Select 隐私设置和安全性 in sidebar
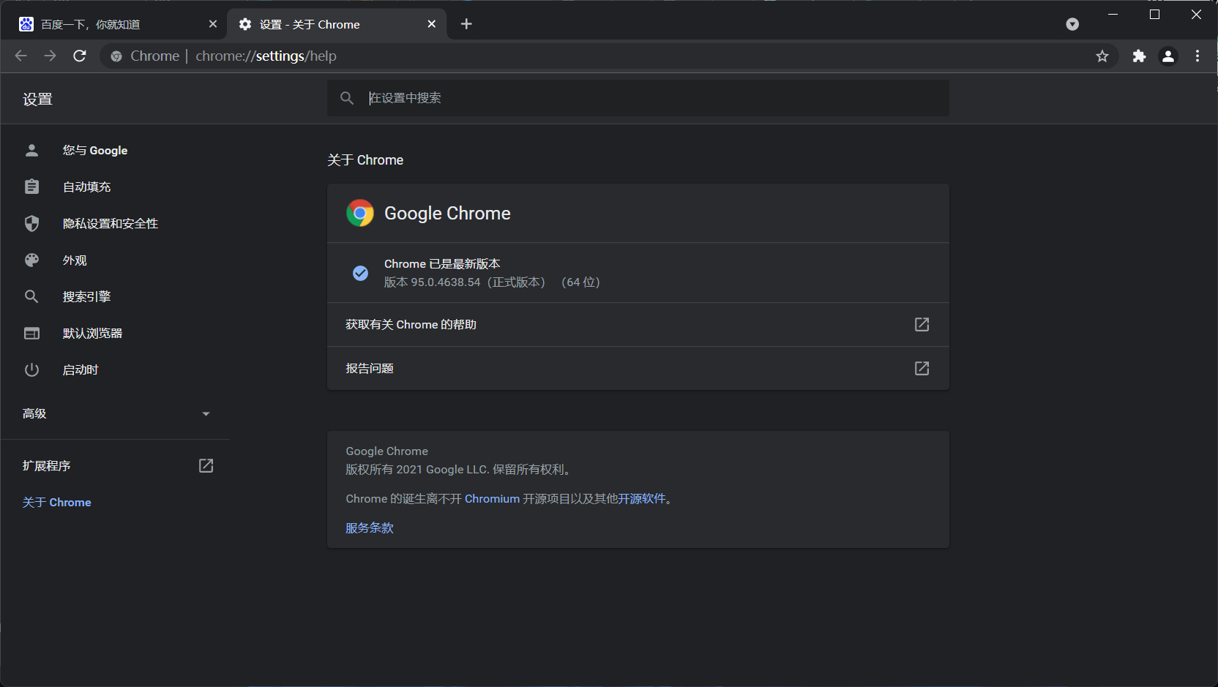Image resolution: width=1218 pixels, height=687 pixels. coord(110,224)
